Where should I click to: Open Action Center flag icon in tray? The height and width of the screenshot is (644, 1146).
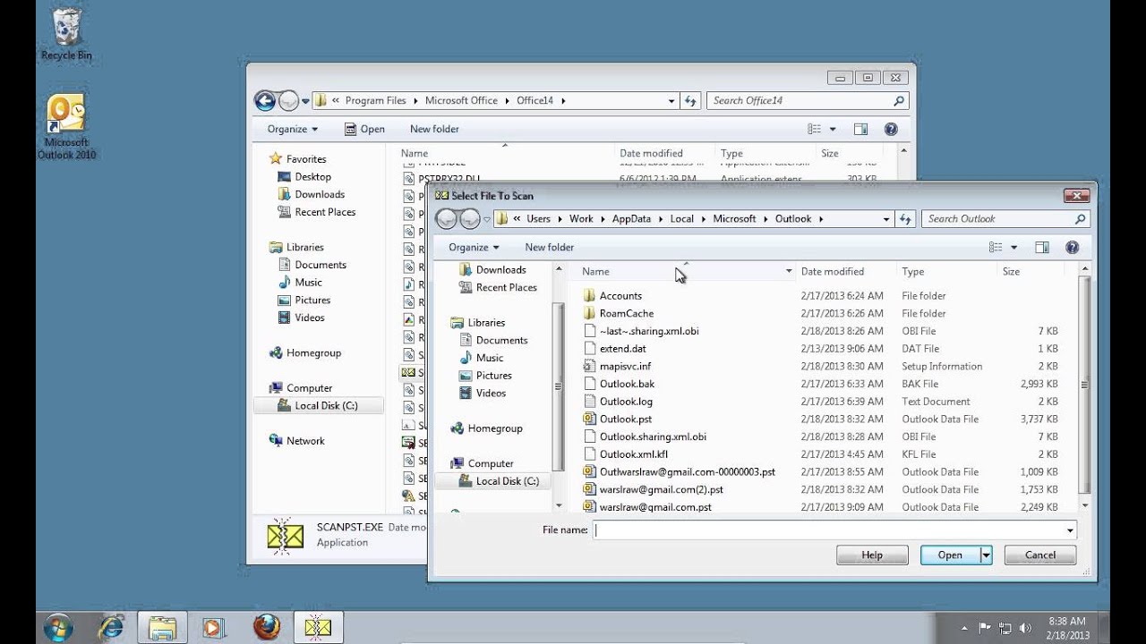coord(985,628)
